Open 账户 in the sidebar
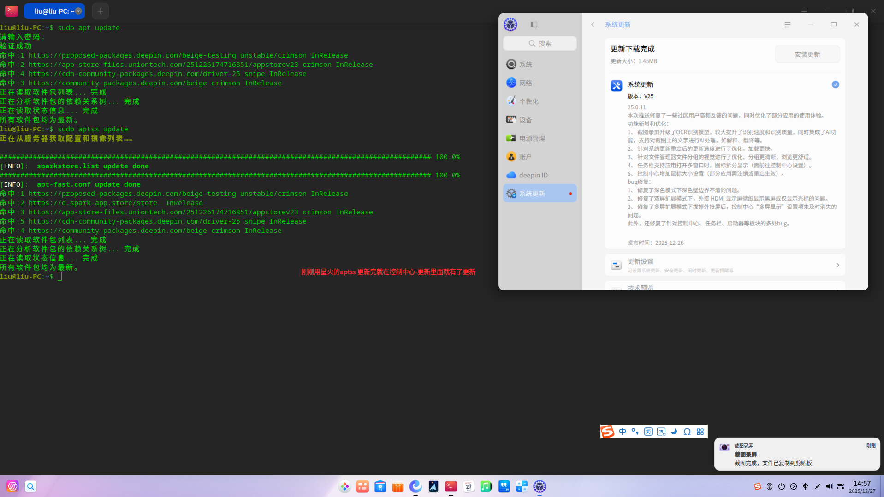The image size is (884, 497). point(540,157)
